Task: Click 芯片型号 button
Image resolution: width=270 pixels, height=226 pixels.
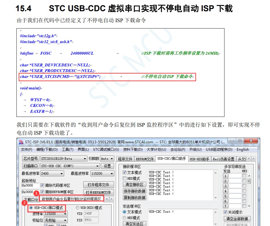Action: [x=31, y=159]
